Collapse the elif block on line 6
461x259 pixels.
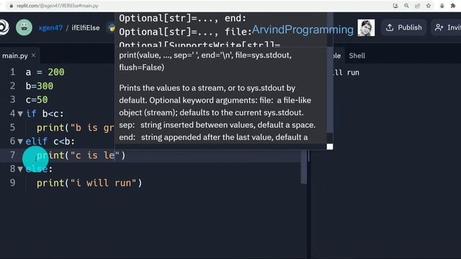(20, 141)
